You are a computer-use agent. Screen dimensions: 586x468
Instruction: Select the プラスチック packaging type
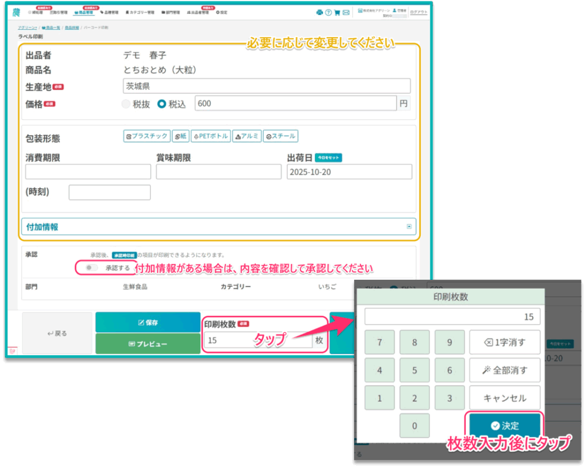pyautogui.click(x=146, y=136)
